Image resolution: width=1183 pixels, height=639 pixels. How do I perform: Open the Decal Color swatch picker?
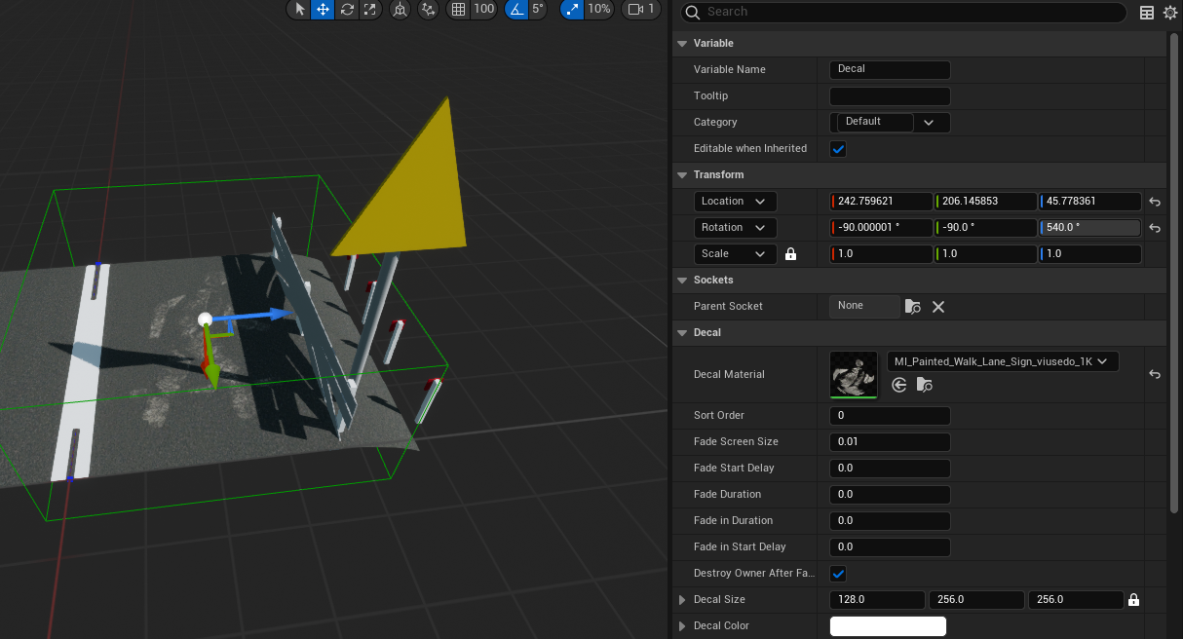[888, 626]
